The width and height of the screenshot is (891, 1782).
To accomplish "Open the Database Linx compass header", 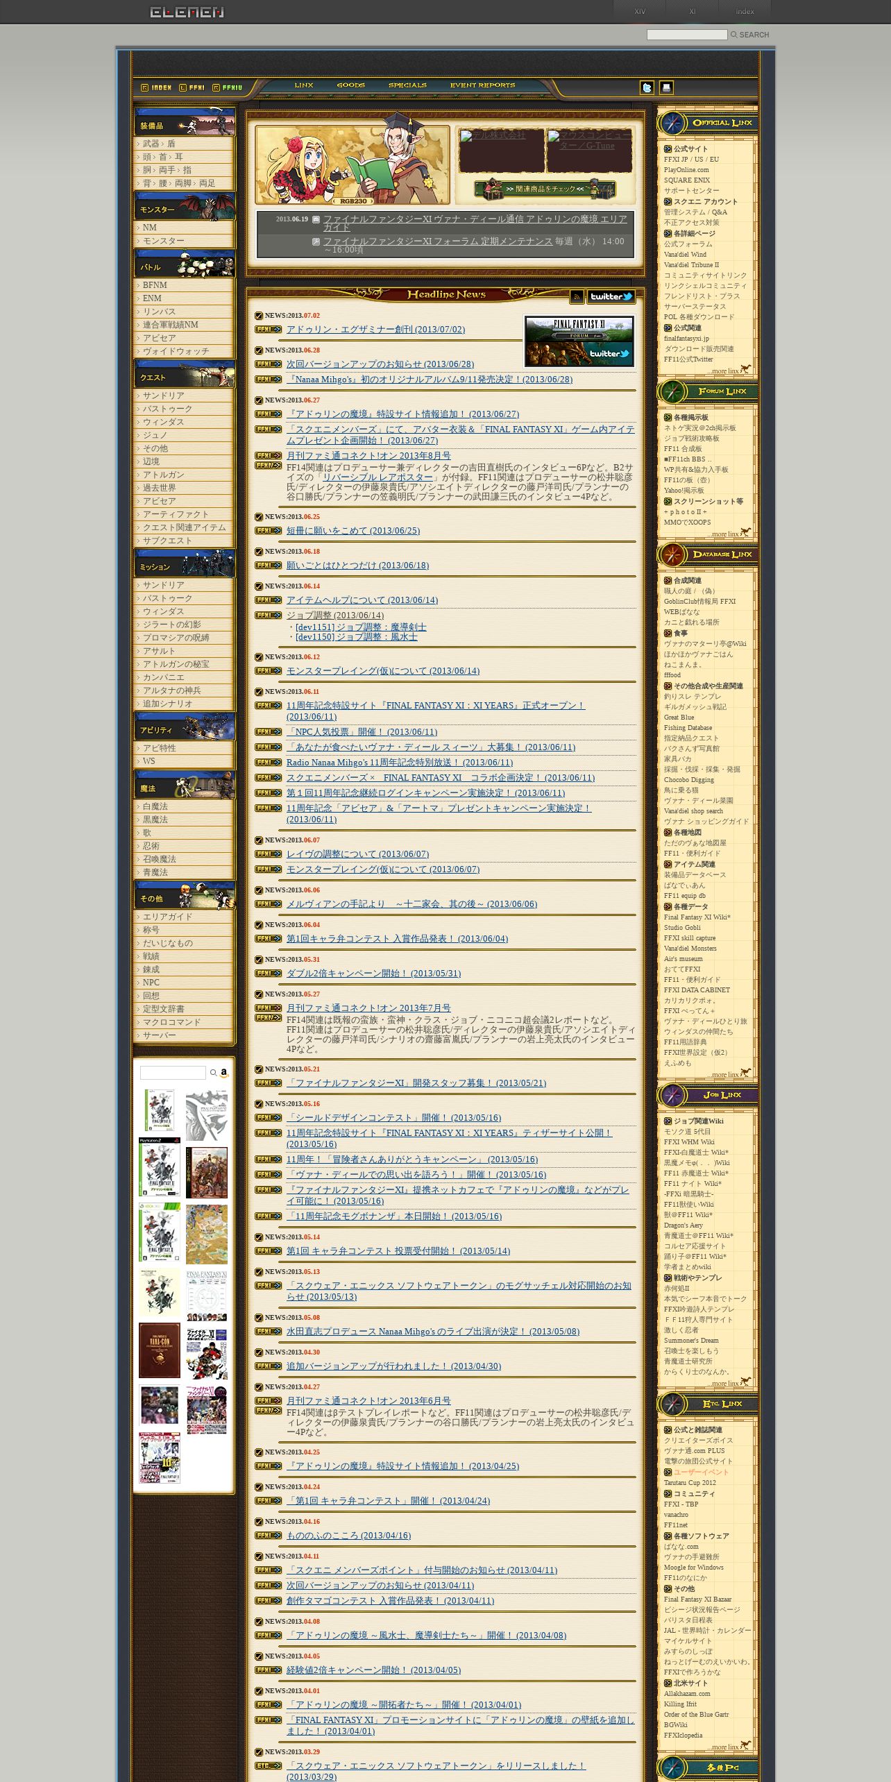I will [x=708, y=554].
